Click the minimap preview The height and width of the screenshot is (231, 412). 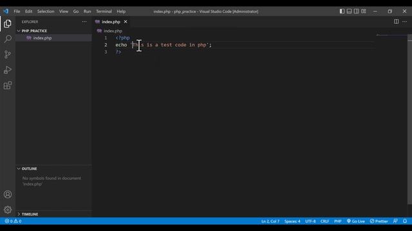(392, 35)
